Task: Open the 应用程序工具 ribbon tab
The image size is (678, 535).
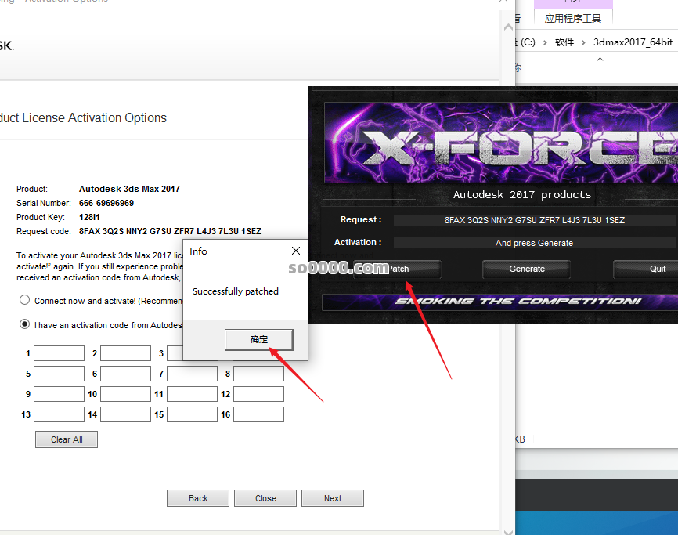Action: [x=573, y=19]
